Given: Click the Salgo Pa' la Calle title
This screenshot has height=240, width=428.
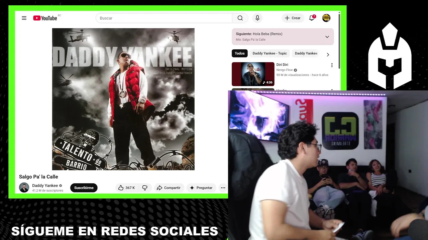Looking at the screenshot, I should (38, 177).
